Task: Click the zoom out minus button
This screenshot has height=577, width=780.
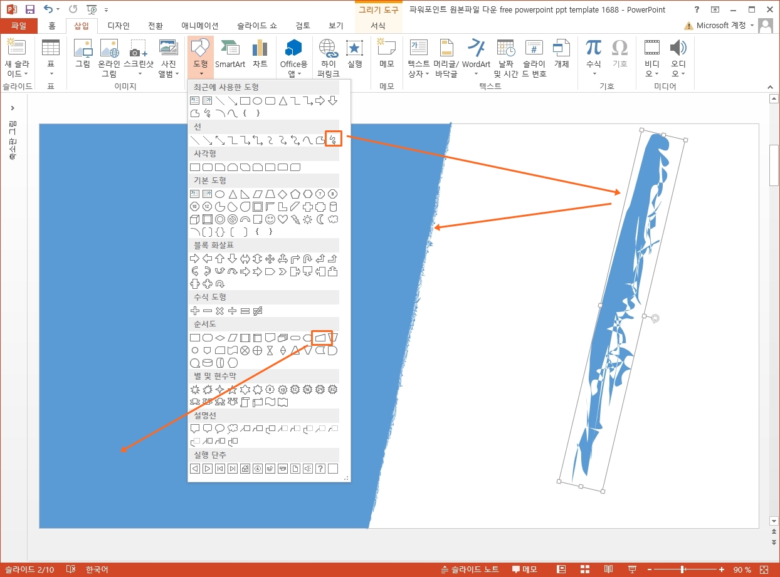Action: point(648,569)
